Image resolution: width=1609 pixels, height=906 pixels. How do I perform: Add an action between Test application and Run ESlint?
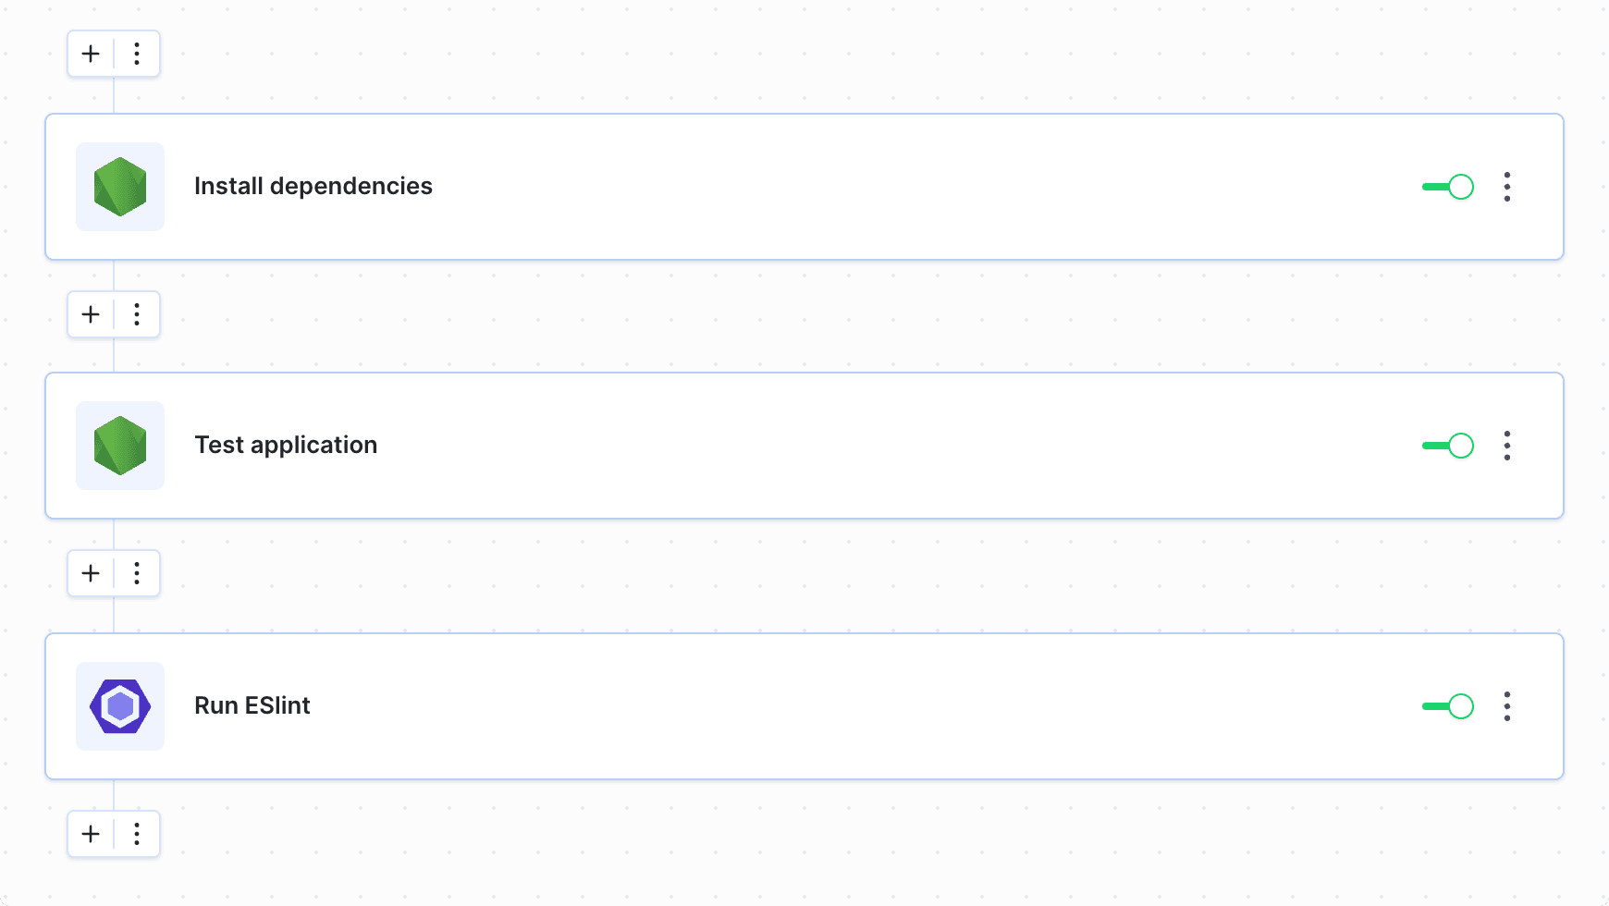[91, 573]
